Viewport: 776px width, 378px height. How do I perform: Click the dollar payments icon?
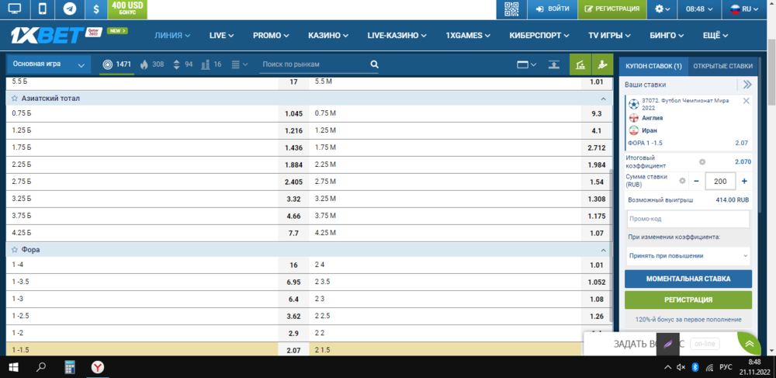[96, 9]
